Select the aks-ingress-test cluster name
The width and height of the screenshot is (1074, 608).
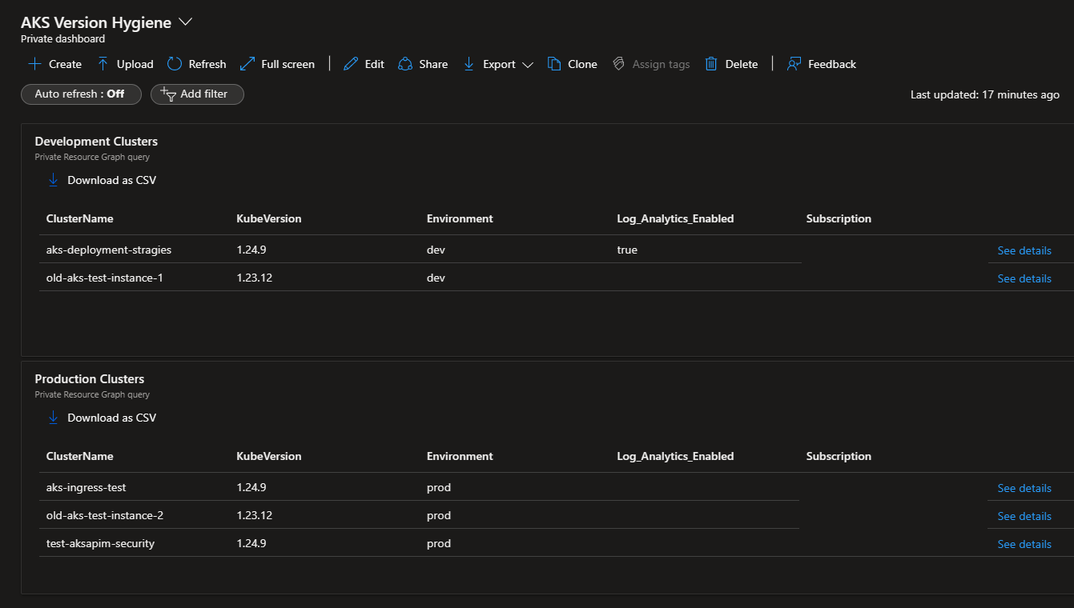pyautogui.click(x=86, y=487)
